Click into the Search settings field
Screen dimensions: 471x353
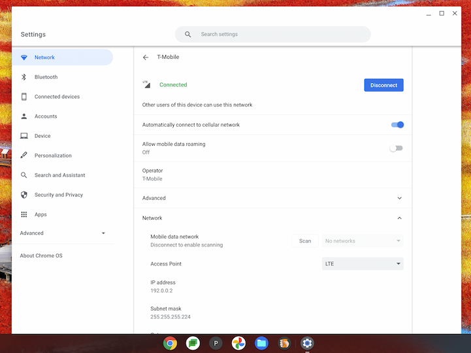[x=273, y=34]
